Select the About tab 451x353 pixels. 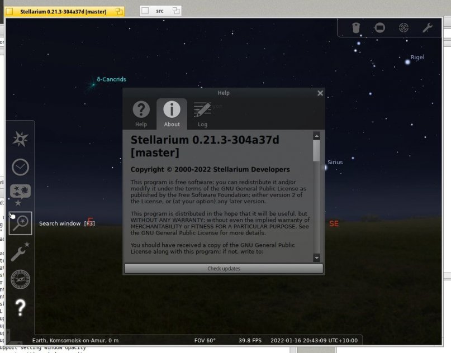point(172,113)
